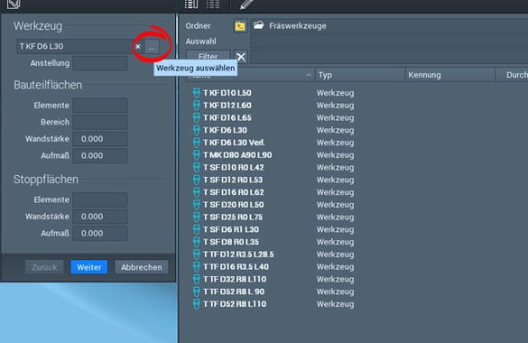Clear the filter with the X button

click(241, 57)
